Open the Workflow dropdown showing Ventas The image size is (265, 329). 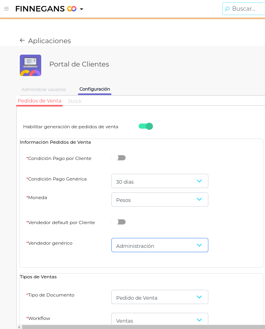tap(160, 320)
